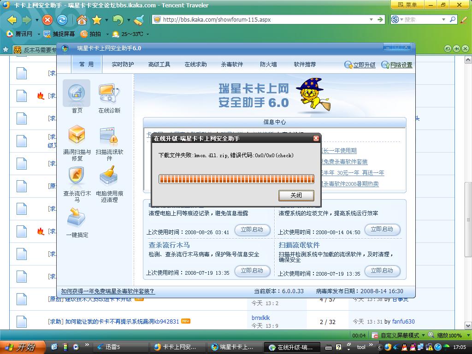This screenshot has height=354, width=472.
Task: Switch to the 常用 tab
Action: pos(86,65)
